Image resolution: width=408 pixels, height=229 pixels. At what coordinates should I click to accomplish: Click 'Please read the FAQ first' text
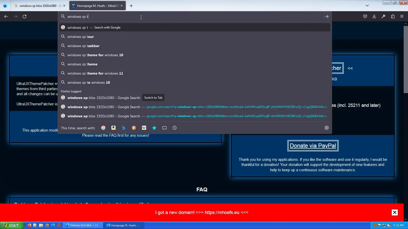pos(116,135)
